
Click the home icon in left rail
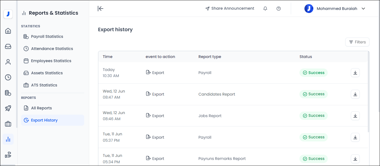tap(8, 31)
